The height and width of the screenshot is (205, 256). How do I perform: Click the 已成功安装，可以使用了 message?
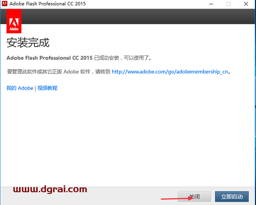pos(123,58)
